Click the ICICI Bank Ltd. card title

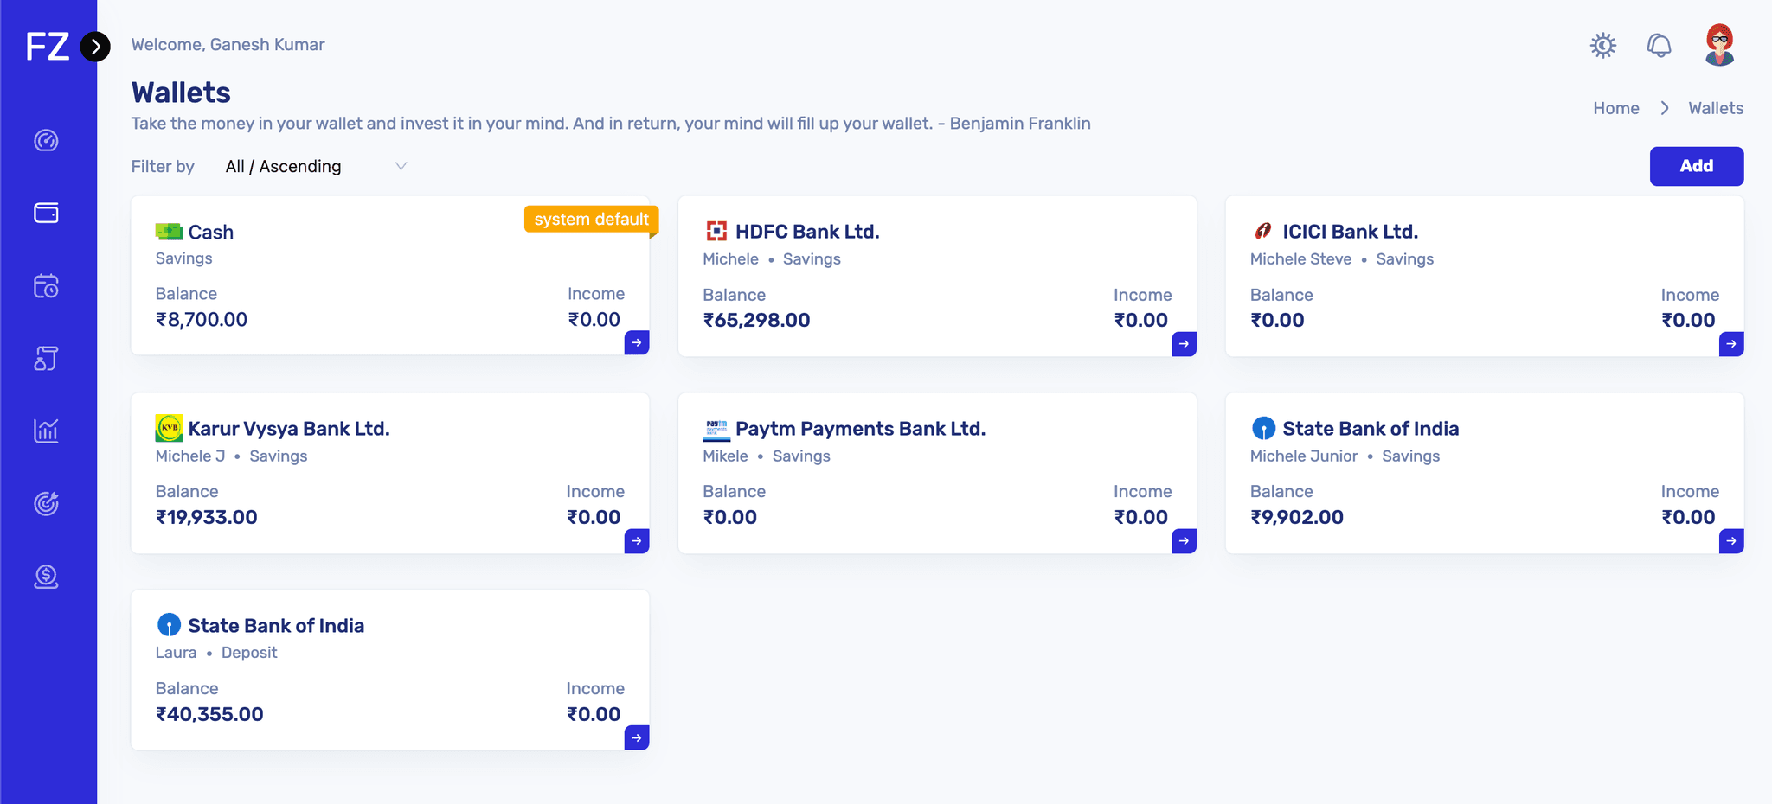pos(1350,232)
